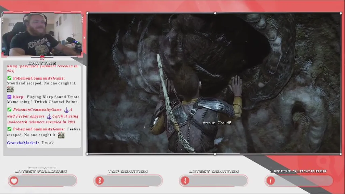Click the 'Atreus: Chaurli!' subtitle
The height and width of the screenshot is (194, 345).
(217, 123)
